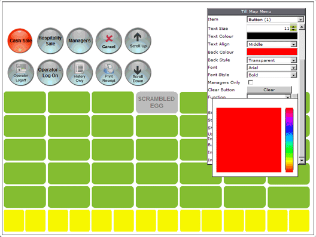Click the Scroll Up arrow button
This screenshot has height=237, width=316.
[138, 41]
